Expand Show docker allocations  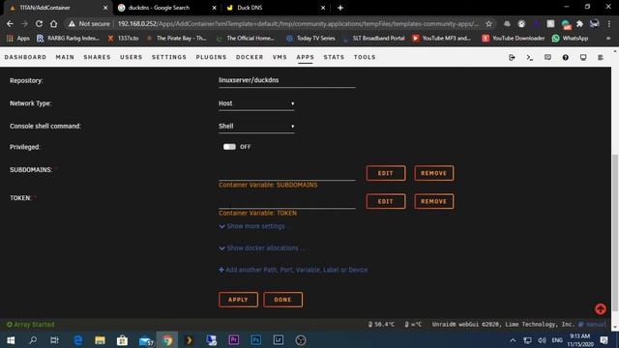(x=261, y=248)
